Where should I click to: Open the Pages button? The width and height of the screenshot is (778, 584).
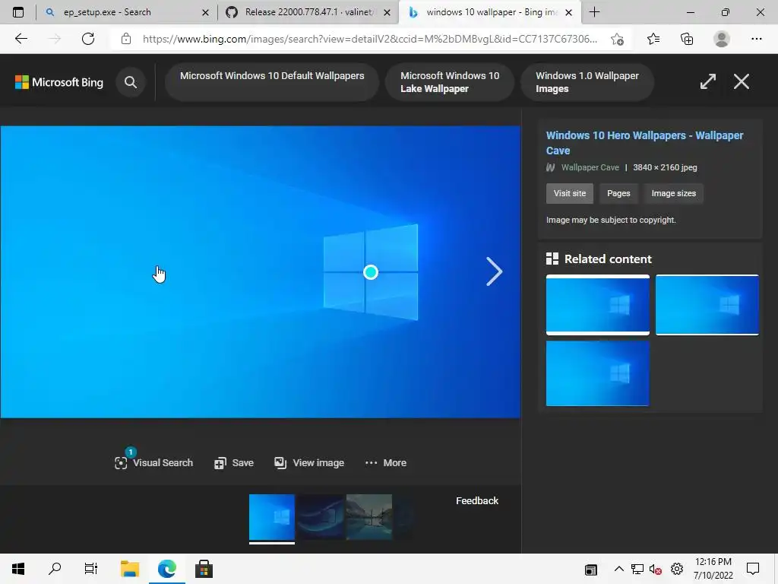tap(618, 193)
